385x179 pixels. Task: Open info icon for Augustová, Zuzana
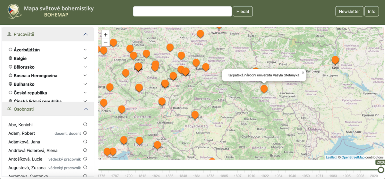click(85, 167)
